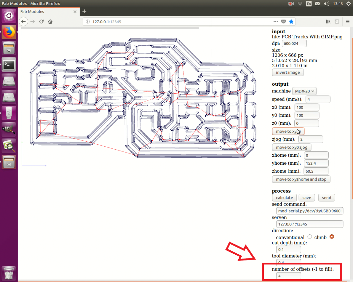Bookmark this page with the star icon

pyautogui.click(x=291, y=22)
